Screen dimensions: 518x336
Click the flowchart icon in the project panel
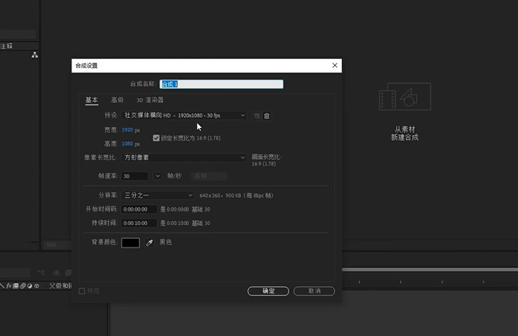[35, 55]
